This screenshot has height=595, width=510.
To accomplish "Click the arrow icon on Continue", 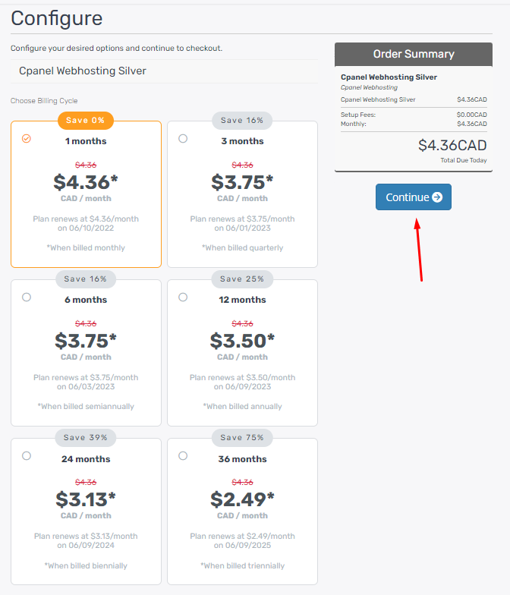I will 437,197.
